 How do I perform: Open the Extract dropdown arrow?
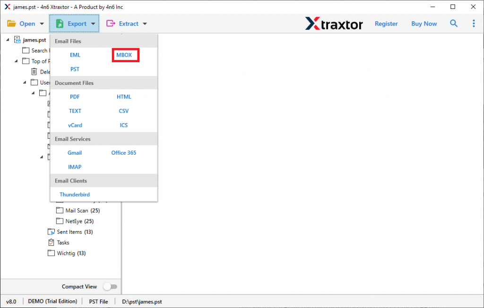[x=145, y=24]
